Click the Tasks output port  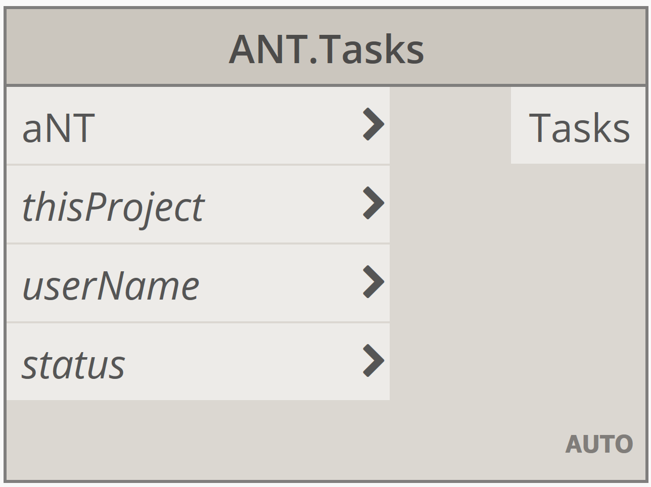(578, 127)
